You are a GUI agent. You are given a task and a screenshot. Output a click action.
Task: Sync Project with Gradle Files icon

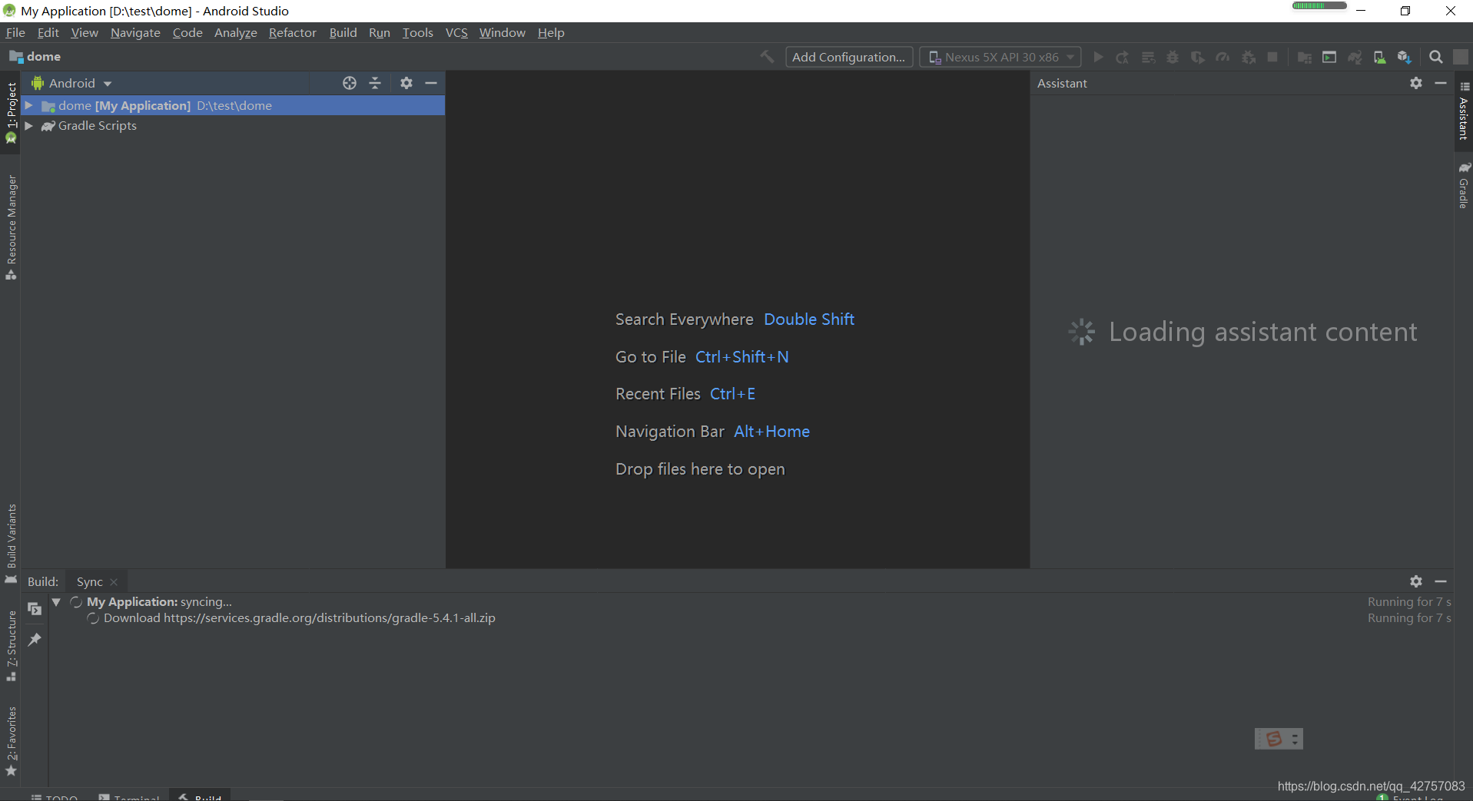pos(1355,57)
